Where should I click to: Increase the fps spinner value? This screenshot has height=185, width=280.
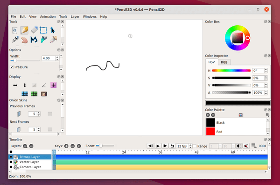[190, 145]
